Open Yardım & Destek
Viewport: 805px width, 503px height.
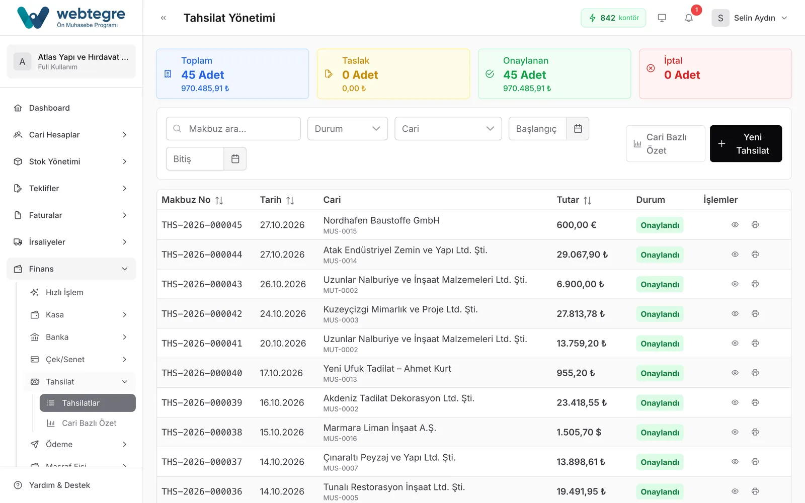pyautogui.click(x=71, y=485)
